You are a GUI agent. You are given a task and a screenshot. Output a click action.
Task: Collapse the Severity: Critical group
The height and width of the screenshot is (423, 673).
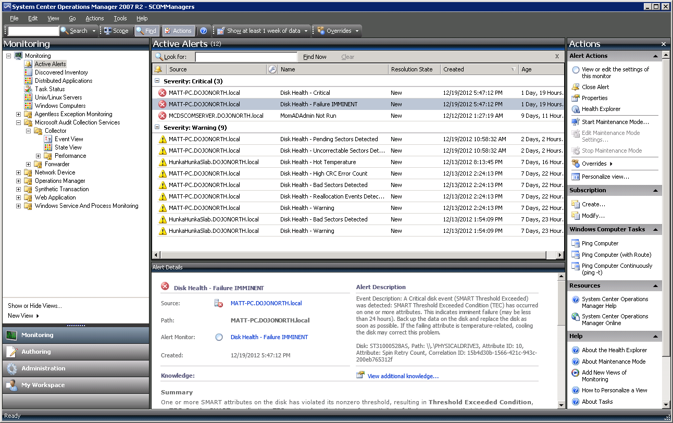pos(157,81)
